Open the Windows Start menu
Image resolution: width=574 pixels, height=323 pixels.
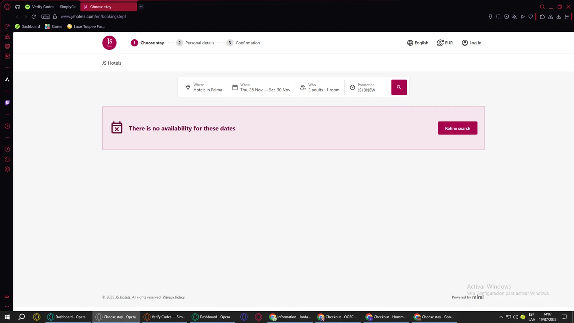pyautogui.click(x=7, y=317)
